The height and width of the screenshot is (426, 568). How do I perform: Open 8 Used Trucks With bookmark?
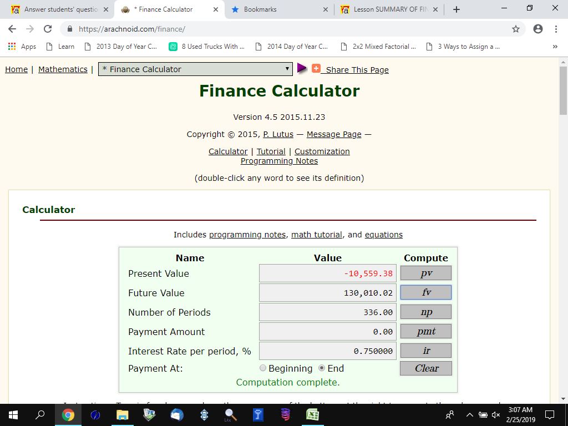pyautogui.click(x=207, y=47)
